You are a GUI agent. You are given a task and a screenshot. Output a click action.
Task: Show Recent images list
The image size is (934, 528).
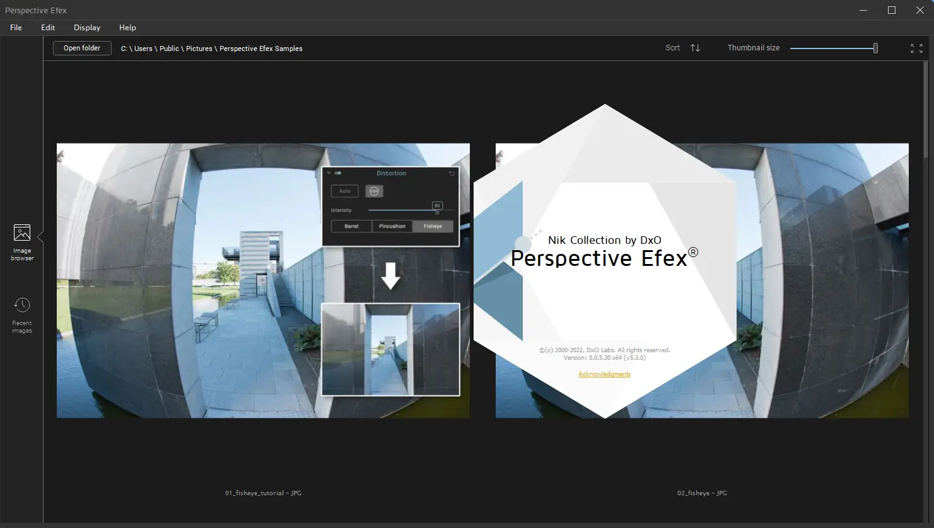pos(22,316)
